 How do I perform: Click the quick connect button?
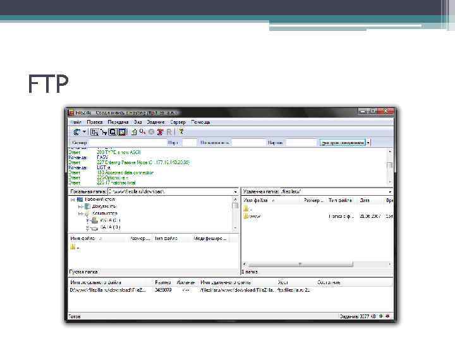pos(343,143)
